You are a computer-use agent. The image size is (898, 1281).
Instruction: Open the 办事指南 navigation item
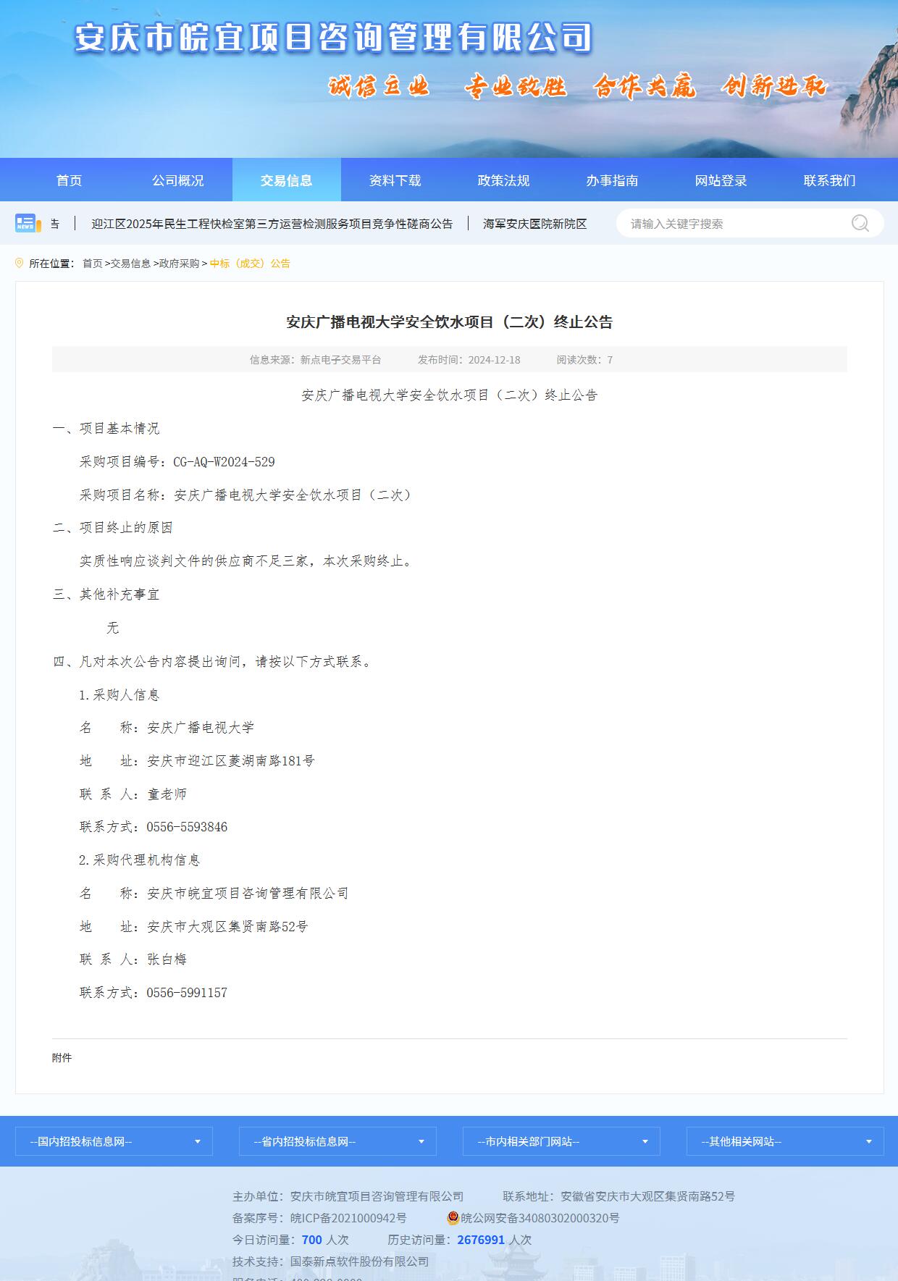tap(613, 180)
